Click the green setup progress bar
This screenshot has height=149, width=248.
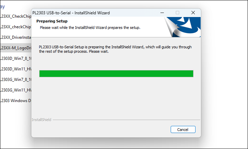coord(116,74)
